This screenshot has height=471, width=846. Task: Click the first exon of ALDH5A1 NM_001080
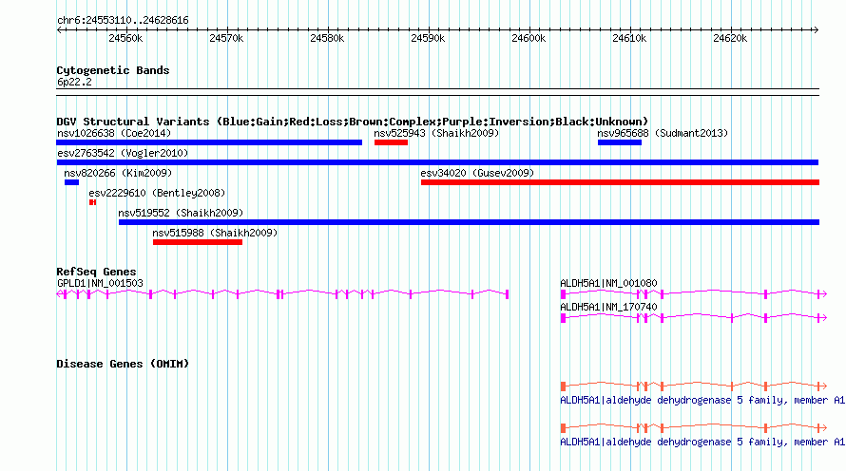[564, 293]
